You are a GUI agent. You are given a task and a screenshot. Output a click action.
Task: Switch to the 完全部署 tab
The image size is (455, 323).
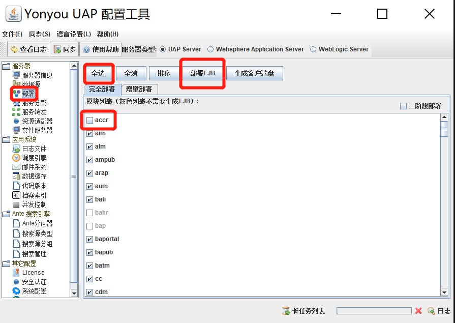point(102,89)
